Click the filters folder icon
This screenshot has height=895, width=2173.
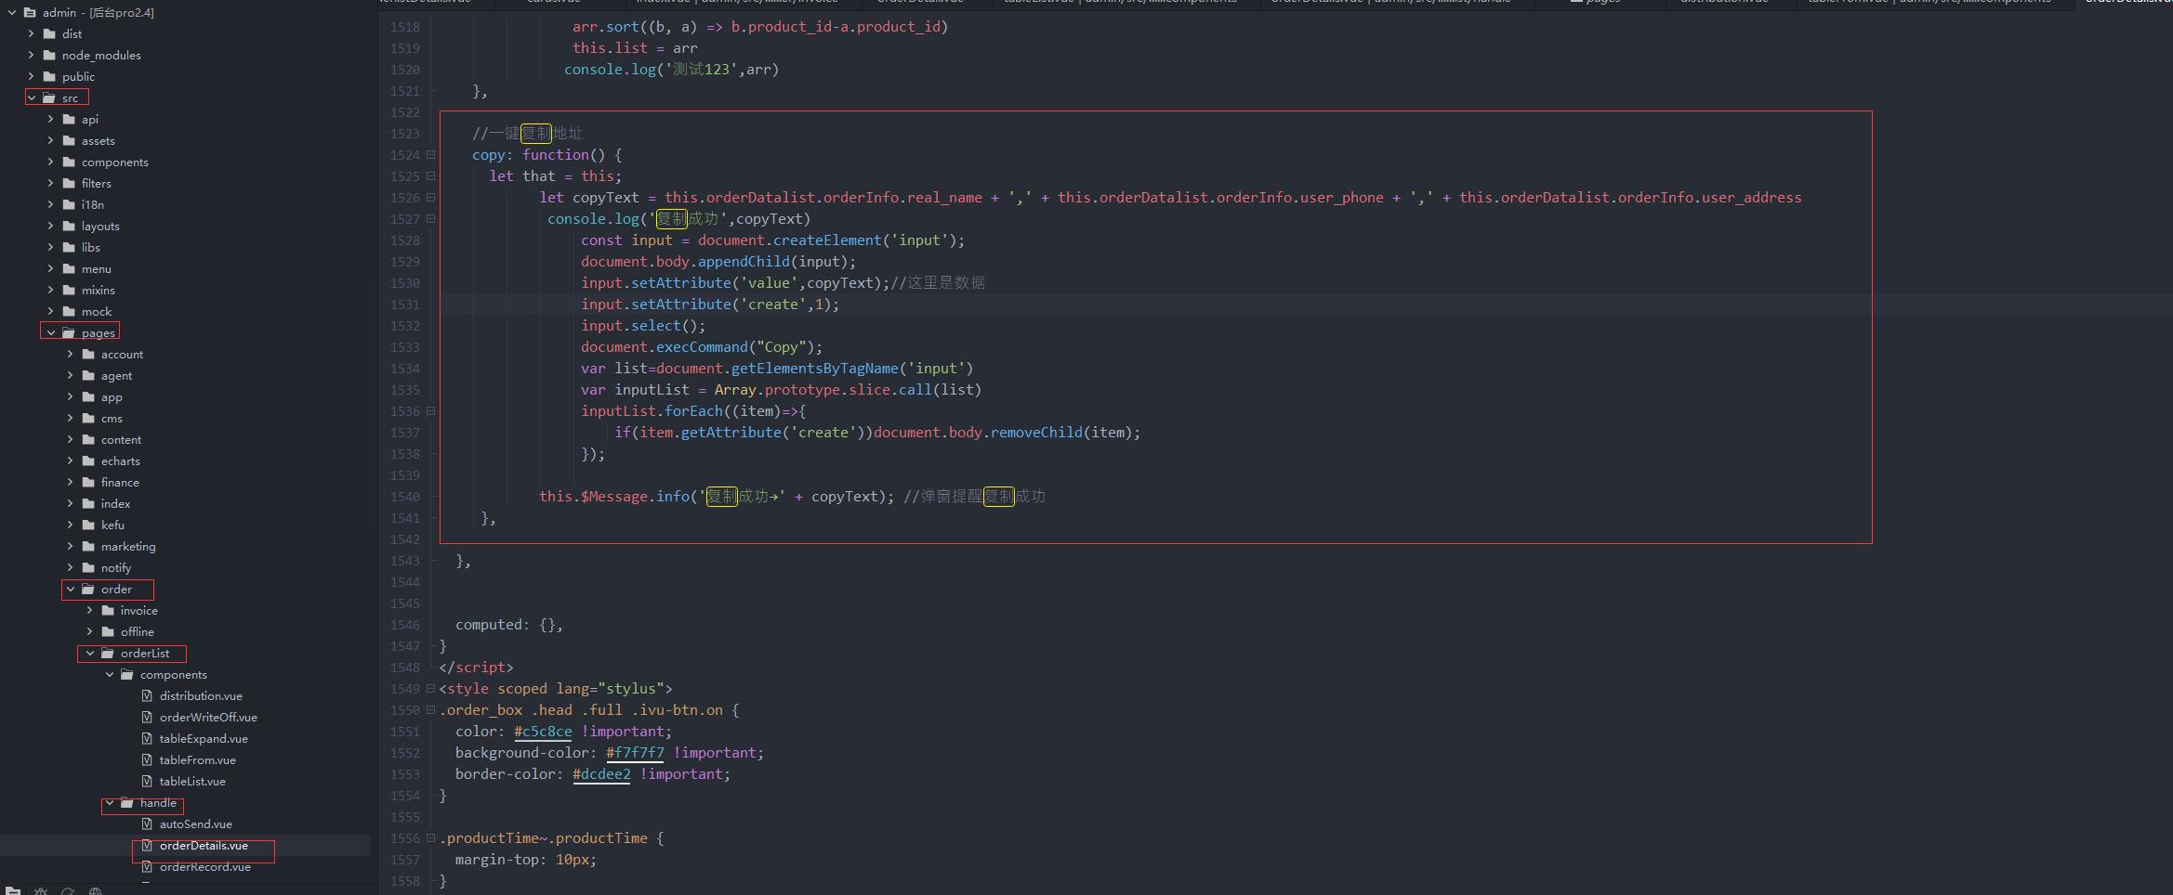[x=69, y=183]
